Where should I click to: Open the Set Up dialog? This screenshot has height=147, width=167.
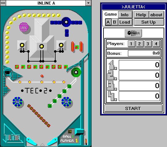pyautogui.click(x=149, y=22)
